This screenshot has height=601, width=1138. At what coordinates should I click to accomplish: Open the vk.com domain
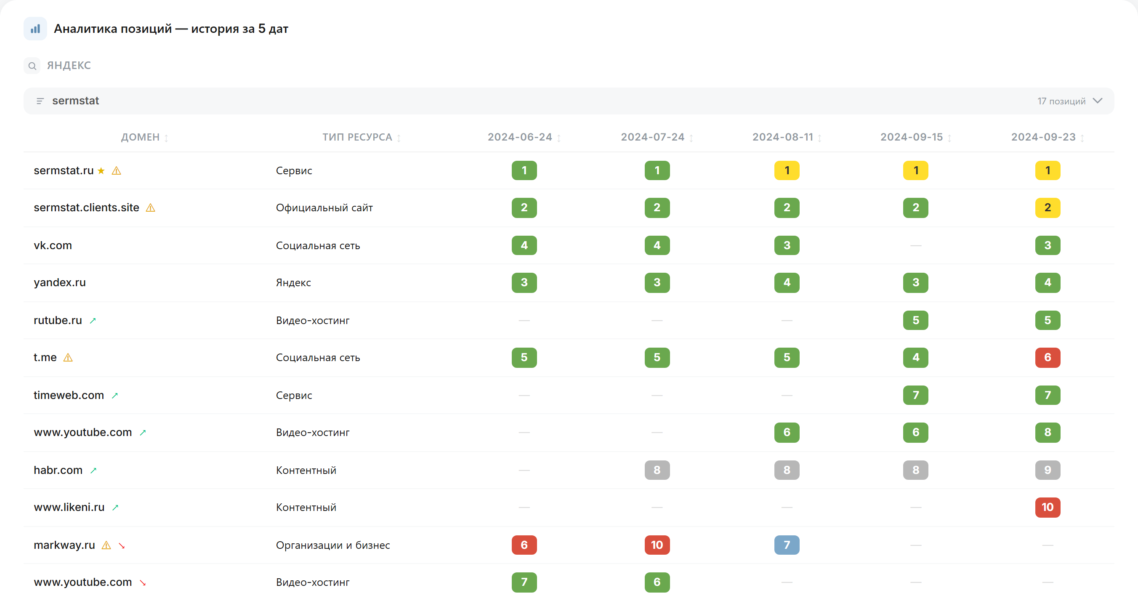click(x=53, y=246)
